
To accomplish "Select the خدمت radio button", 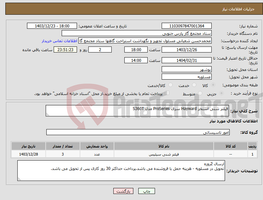I will coord(194,85).
